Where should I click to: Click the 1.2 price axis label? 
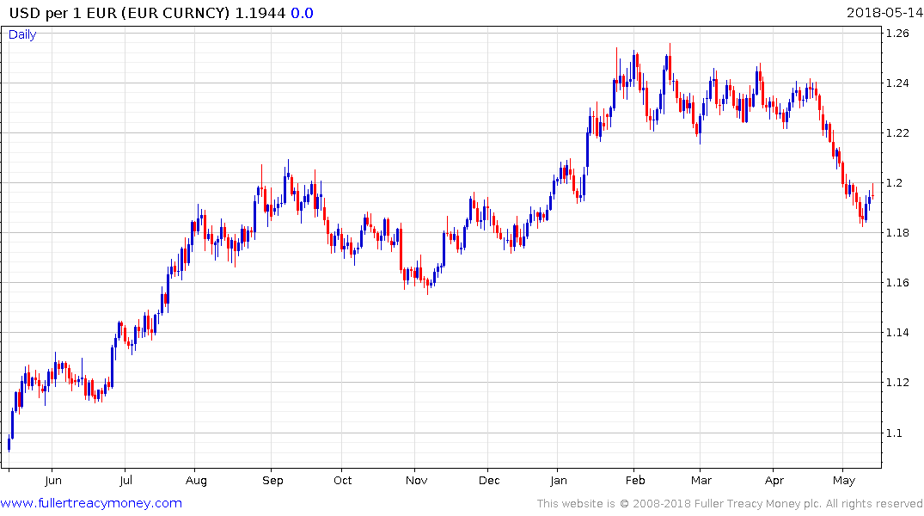894,183
